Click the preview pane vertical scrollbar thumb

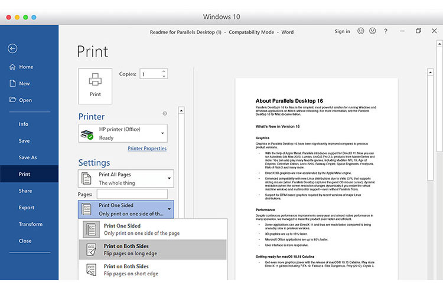tap(430, 128)
